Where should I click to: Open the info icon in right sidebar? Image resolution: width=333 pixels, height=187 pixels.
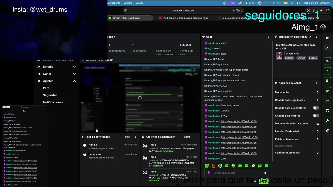pos(327,38)
